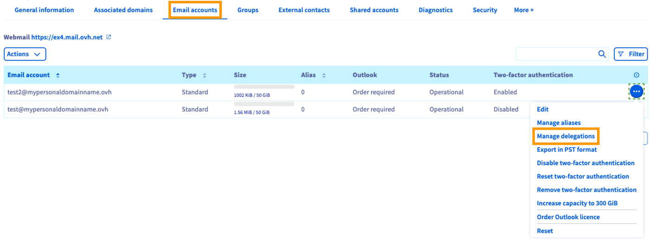Focus the email account search field
This screenshot has width=650, height=241.
(556, 54)
